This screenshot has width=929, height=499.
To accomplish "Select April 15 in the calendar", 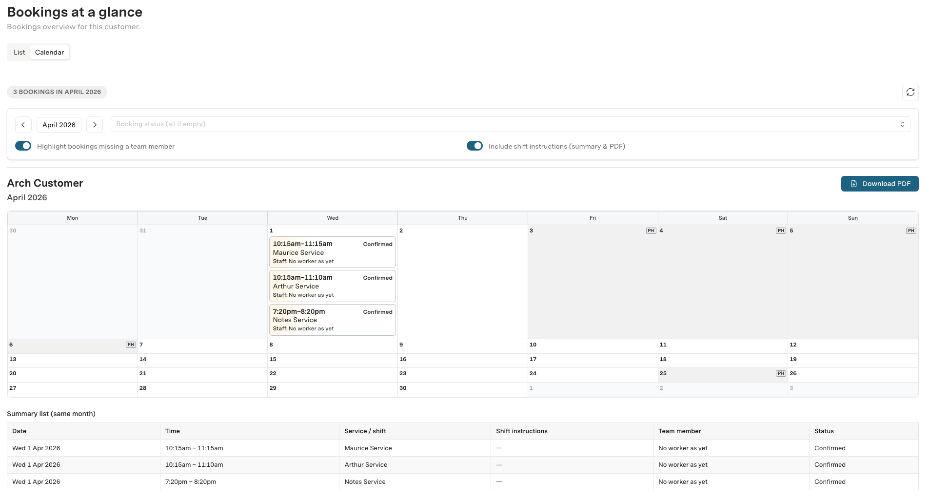I will [332, 360].
